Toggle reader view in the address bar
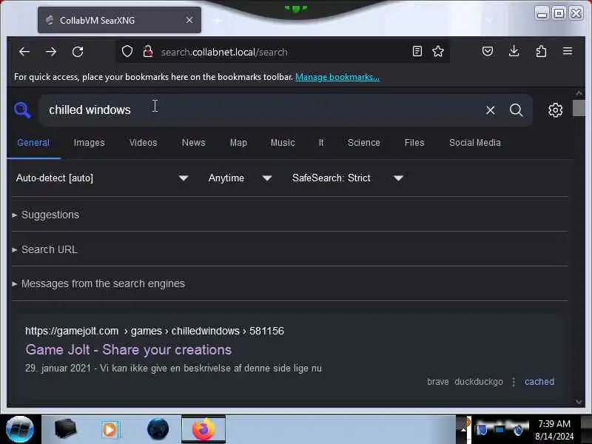Viewport: 592px width, 444px height. 417,51
